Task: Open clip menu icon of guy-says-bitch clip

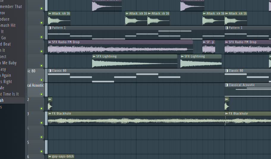Action: tap(50, 157)
